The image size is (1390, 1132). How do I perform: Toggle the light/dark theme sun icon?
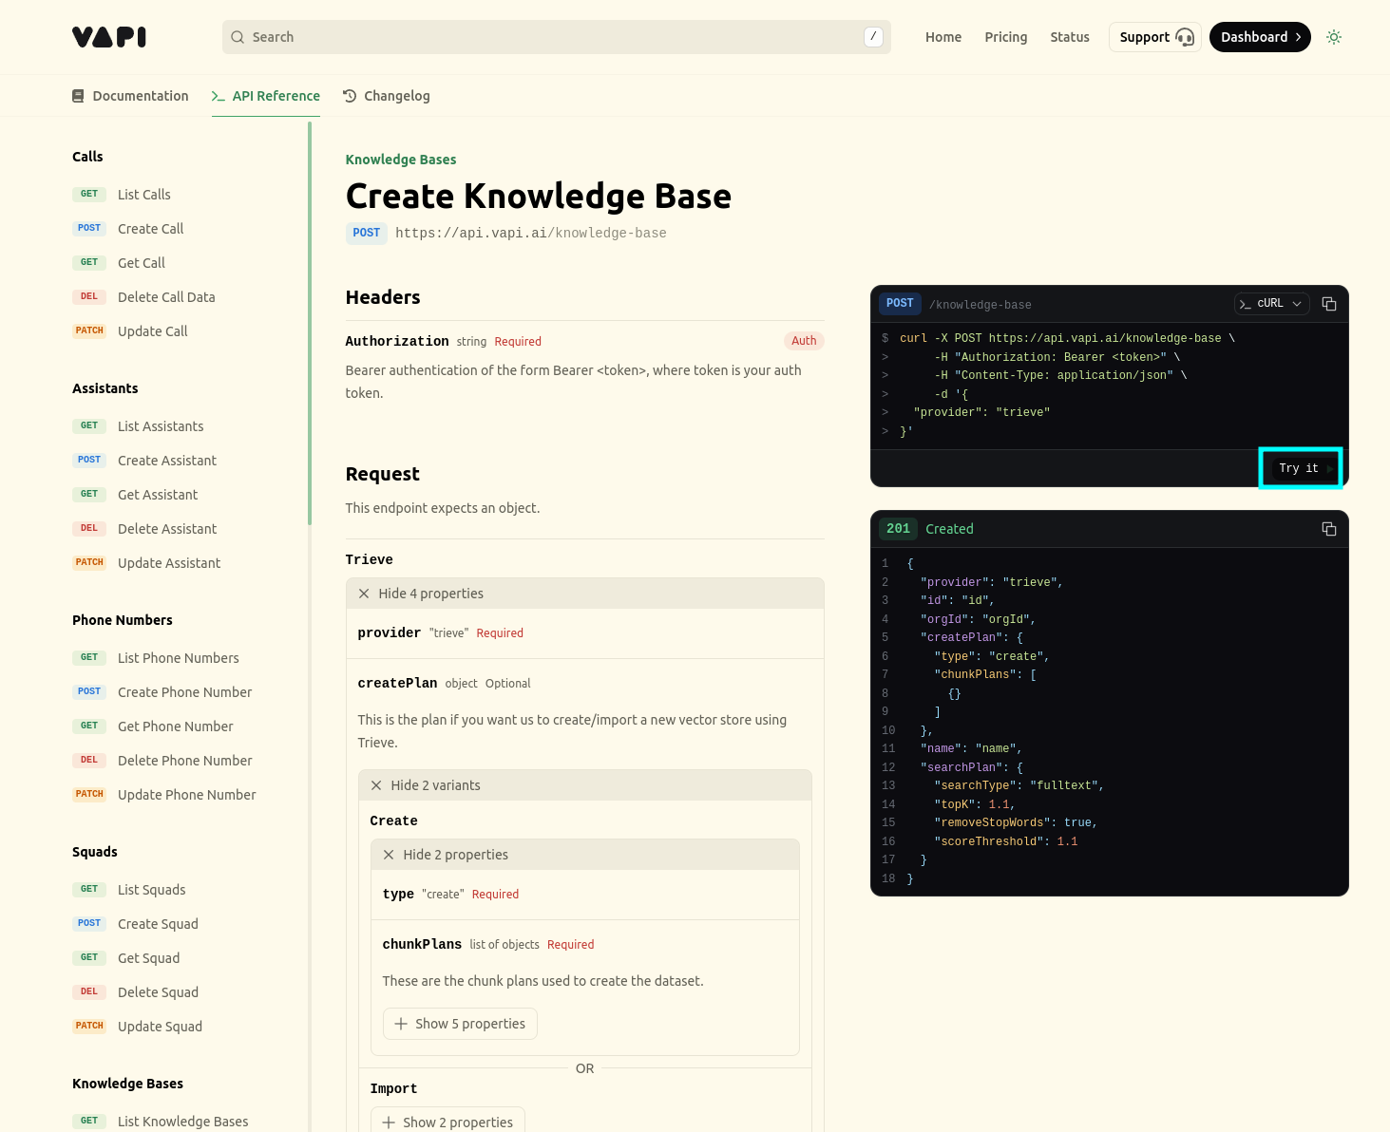click(x=1334, y=37)
